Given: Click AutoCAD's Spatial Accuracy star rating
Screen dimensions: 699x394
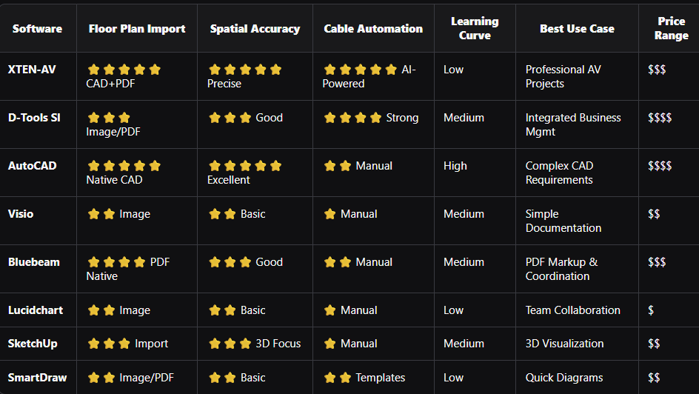Looking at the screenshot, I should point(245,166).
